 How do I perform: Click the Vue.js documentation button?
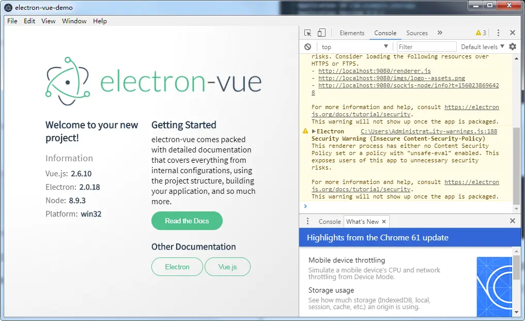pos(227,267)
